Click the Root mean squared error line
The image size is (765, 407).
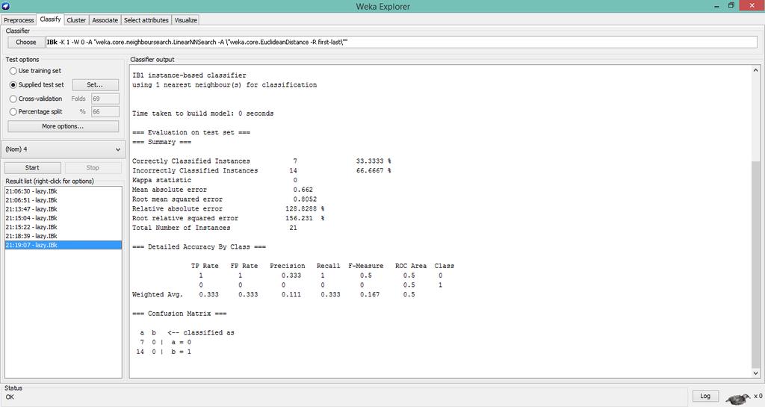tap(224, 199)
